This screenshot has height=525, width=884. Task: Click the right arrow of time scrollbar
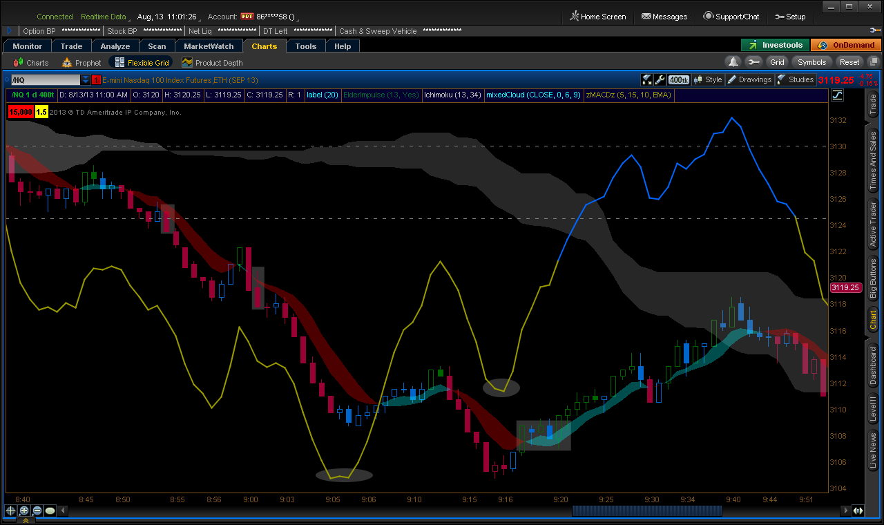click(846, 510)
